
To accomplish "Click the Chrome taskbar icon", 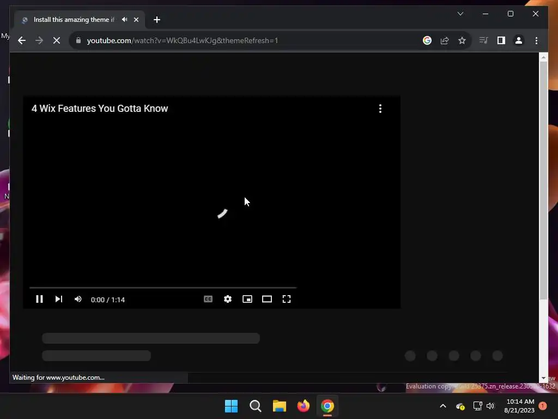I will [x=327, y=406].
